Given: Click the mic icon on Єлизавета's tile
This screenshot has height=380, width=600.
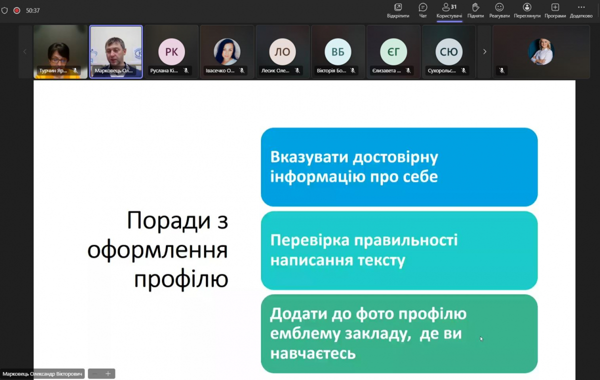Looking at the screenshot, I should 408,70.
